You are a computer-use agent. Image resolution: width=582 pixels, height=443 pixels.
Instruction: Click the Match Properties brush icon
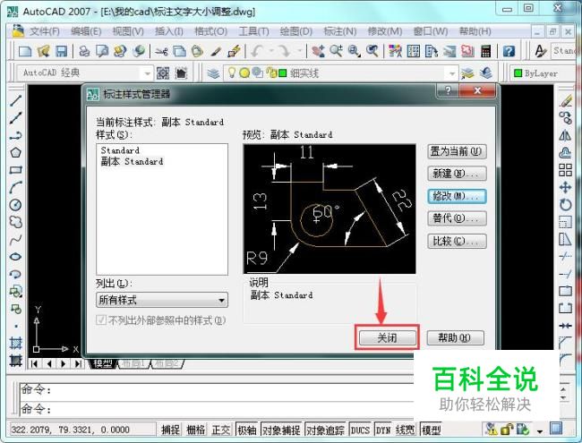click(x=215, y=51)
